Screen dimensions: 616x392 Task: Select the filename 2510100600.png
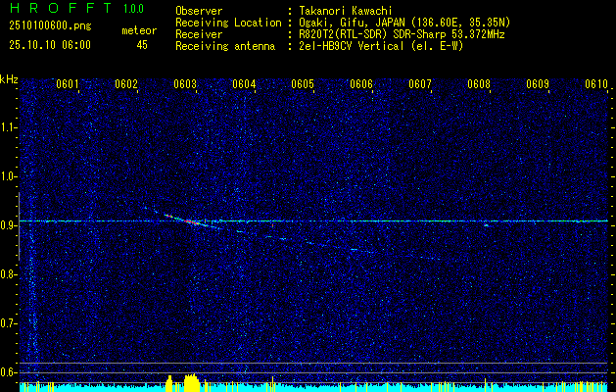[50, 26]
